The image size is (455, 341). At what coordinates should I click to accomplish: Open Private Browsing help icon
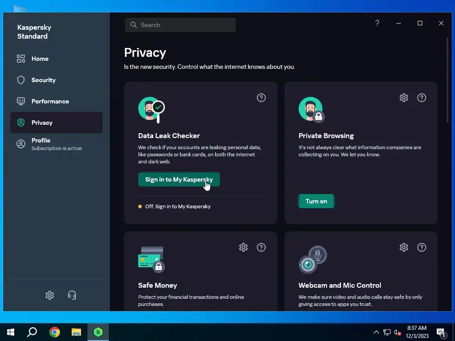(x=422, y=98)
